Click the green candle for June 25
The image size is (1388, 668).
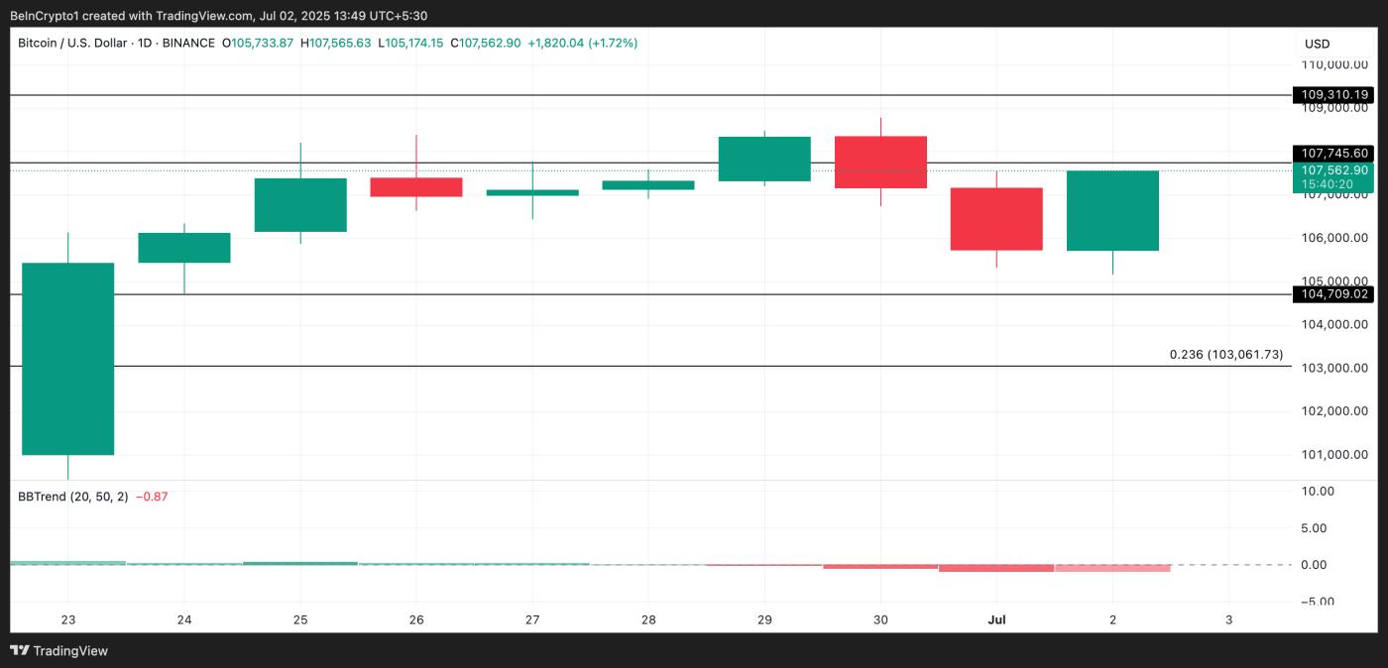(x=300, y=205)
